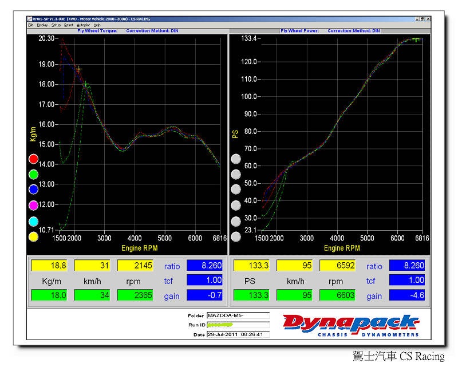
Task: Open the Help menu
Action: click(x=97, y=25)
